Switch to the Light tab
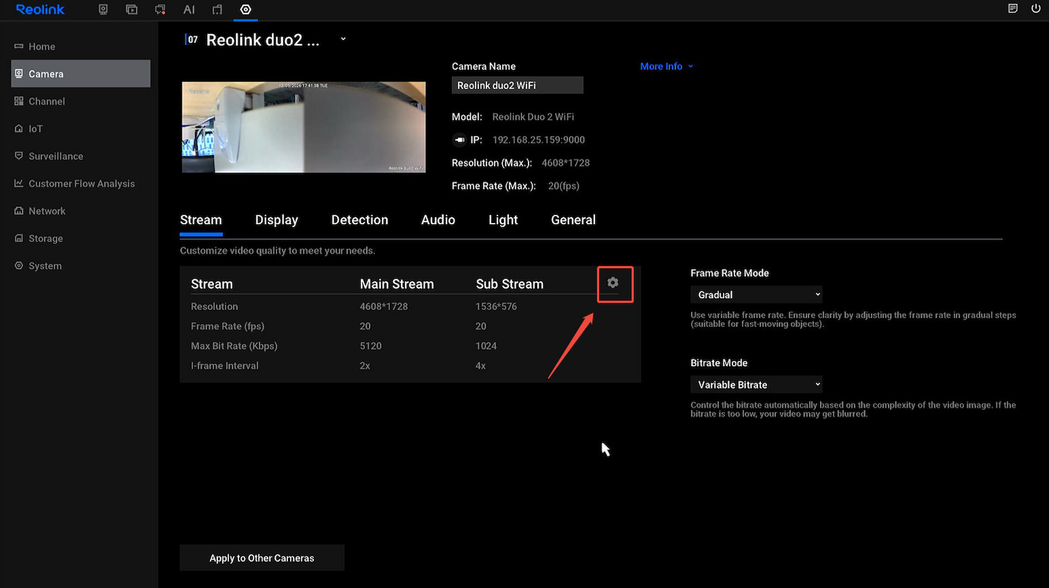Image resolution: width=1049 pixels, height=588 pixels. (503, 220)
